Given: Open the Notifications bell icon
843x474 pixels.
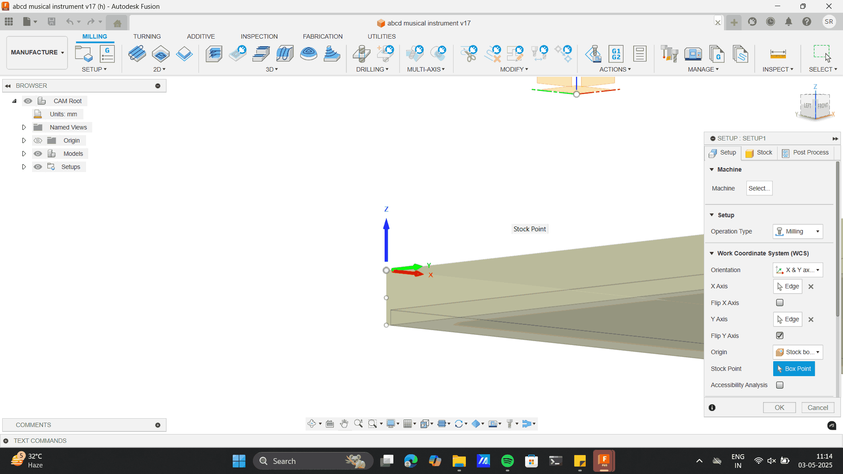Looking at the screenshot, I should point(789,22).
